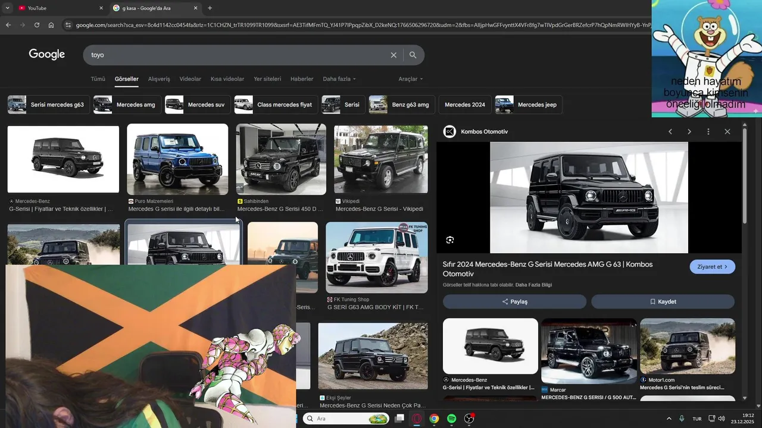Open the Vikipedi Mercedes-Benz G Serisi thumbnail
Image resolution: width=762 pixels, height=428 pixels.
[x=381, y=159]
